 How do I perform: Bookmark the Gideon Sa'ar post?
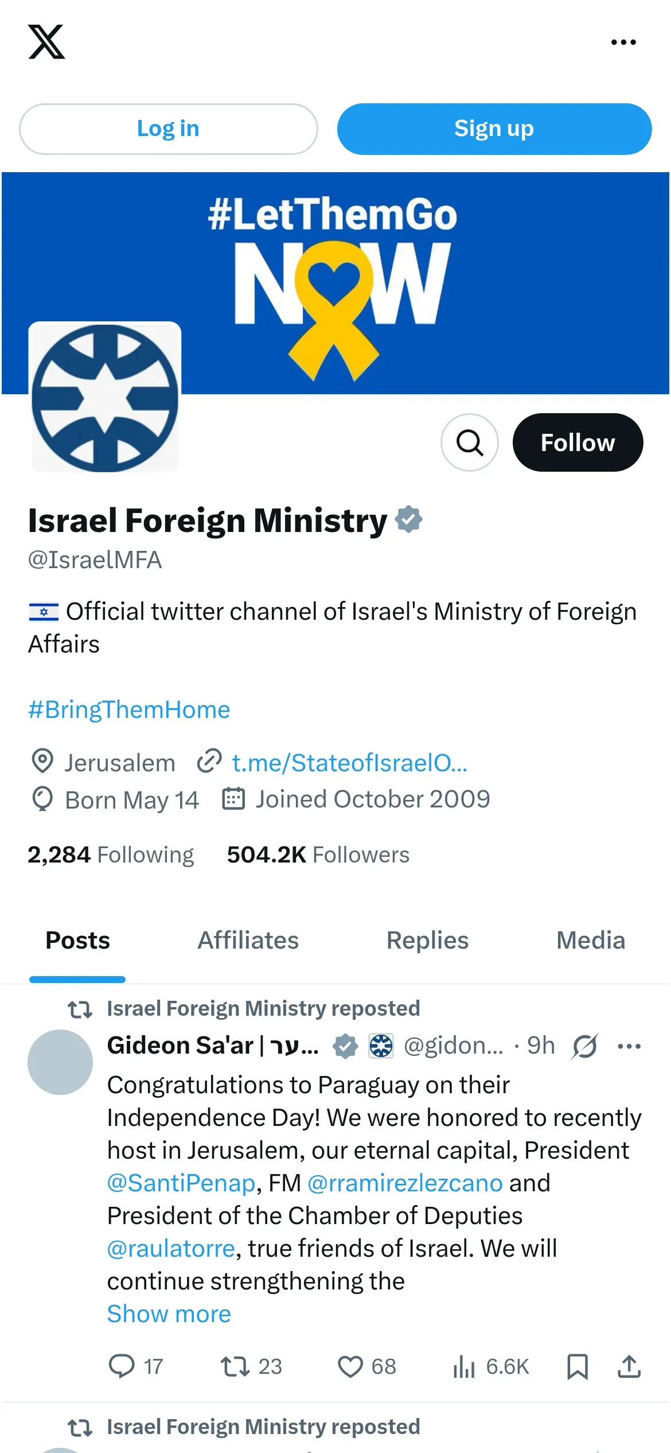coord(577,1366)
